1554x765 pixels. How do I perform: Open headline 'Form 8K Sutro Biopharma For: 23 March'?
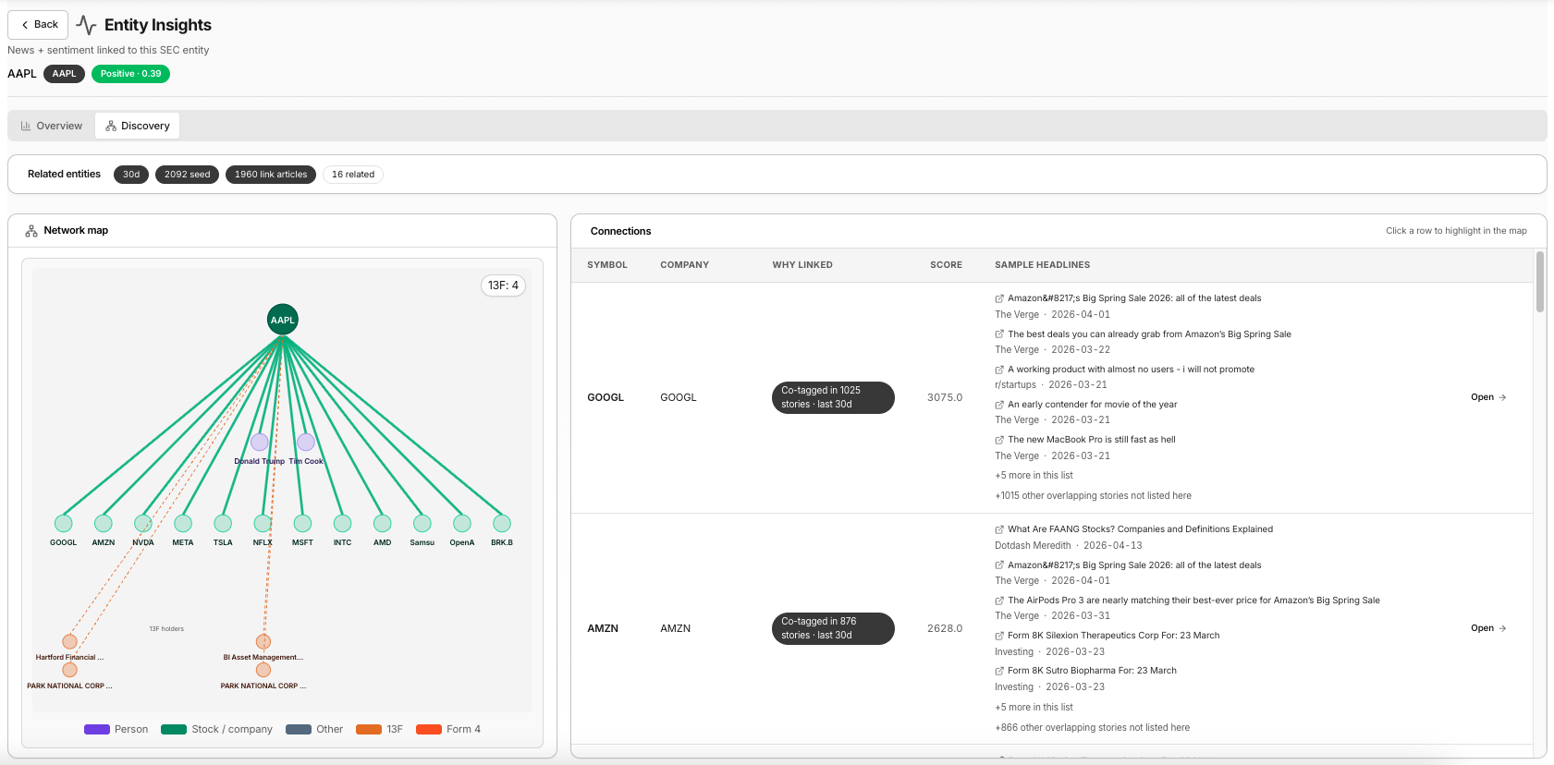tap(1092, 671)
